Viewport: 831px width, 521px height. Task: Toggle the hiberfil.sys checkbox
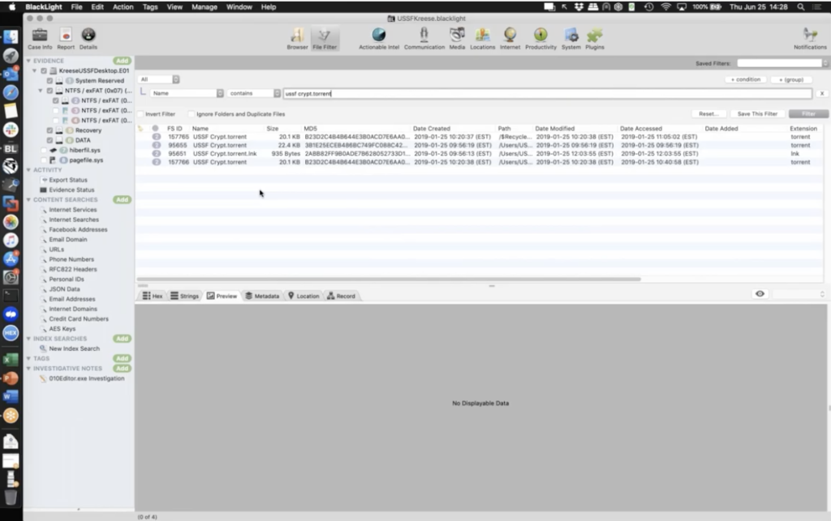[x=44, y=150]
